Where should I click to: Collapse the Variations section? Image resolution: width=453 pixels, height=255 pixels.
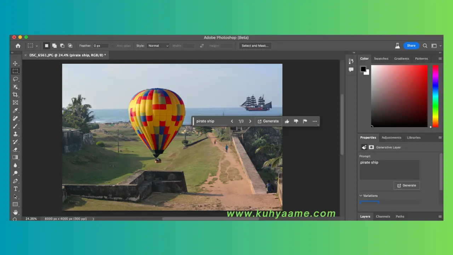pyautogui.click(x=361, y=195)
